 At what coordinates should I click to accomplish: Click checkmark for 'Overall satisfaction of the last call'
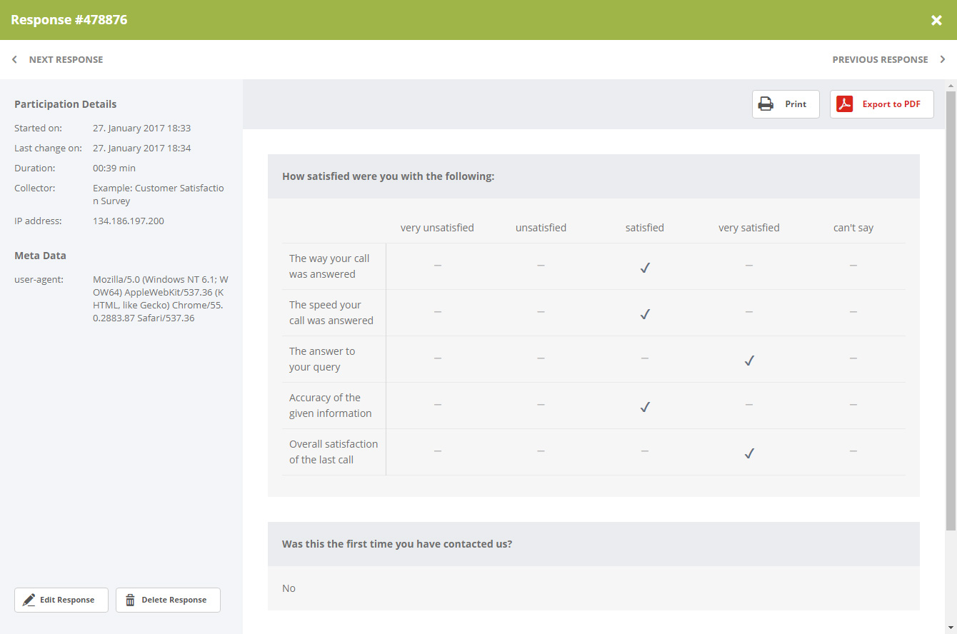coord(749,453)
